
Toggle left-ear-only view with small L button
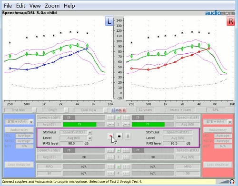tap(113, 110)
